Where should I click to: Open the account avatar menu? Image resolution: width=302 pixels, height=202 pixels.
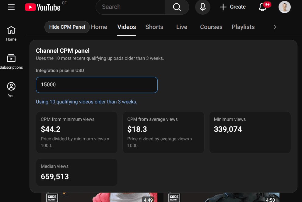(284, 7)
